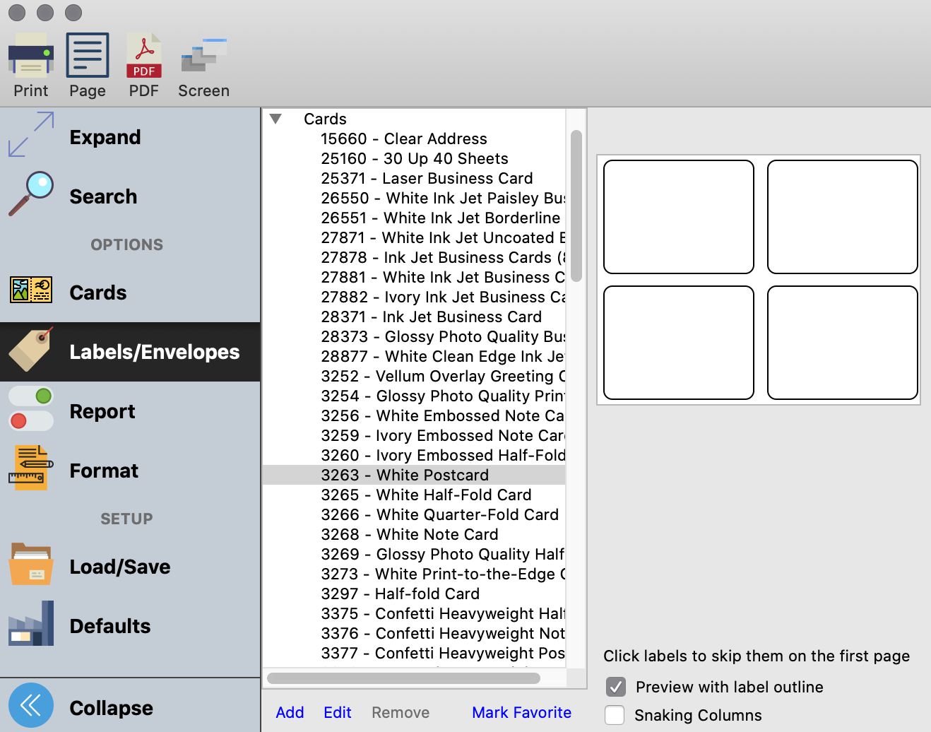The width and height of the screenshot is (931, 732).
Task: Toggle the Report switches icon
Action: click(31, 409)
